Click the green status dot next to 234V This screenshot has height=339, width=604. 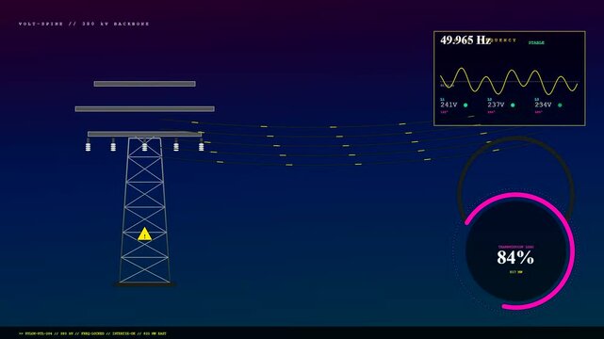pyautogui.click(x=560, y=105)
